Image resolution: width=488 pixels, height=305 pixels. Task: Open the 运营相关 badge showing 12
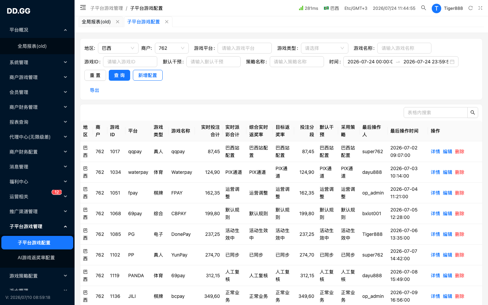(57, 192)
